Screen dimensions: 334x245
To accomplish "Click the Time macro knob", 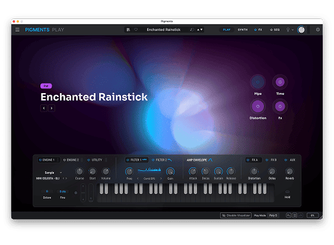I will pyautogui.click(x=280, y=82).
